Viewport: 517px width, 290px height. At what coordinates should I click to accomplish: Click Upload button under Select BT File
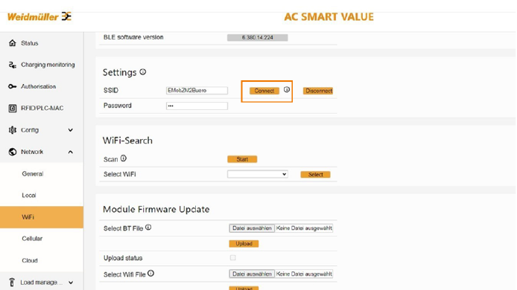(x=244, y=244)
